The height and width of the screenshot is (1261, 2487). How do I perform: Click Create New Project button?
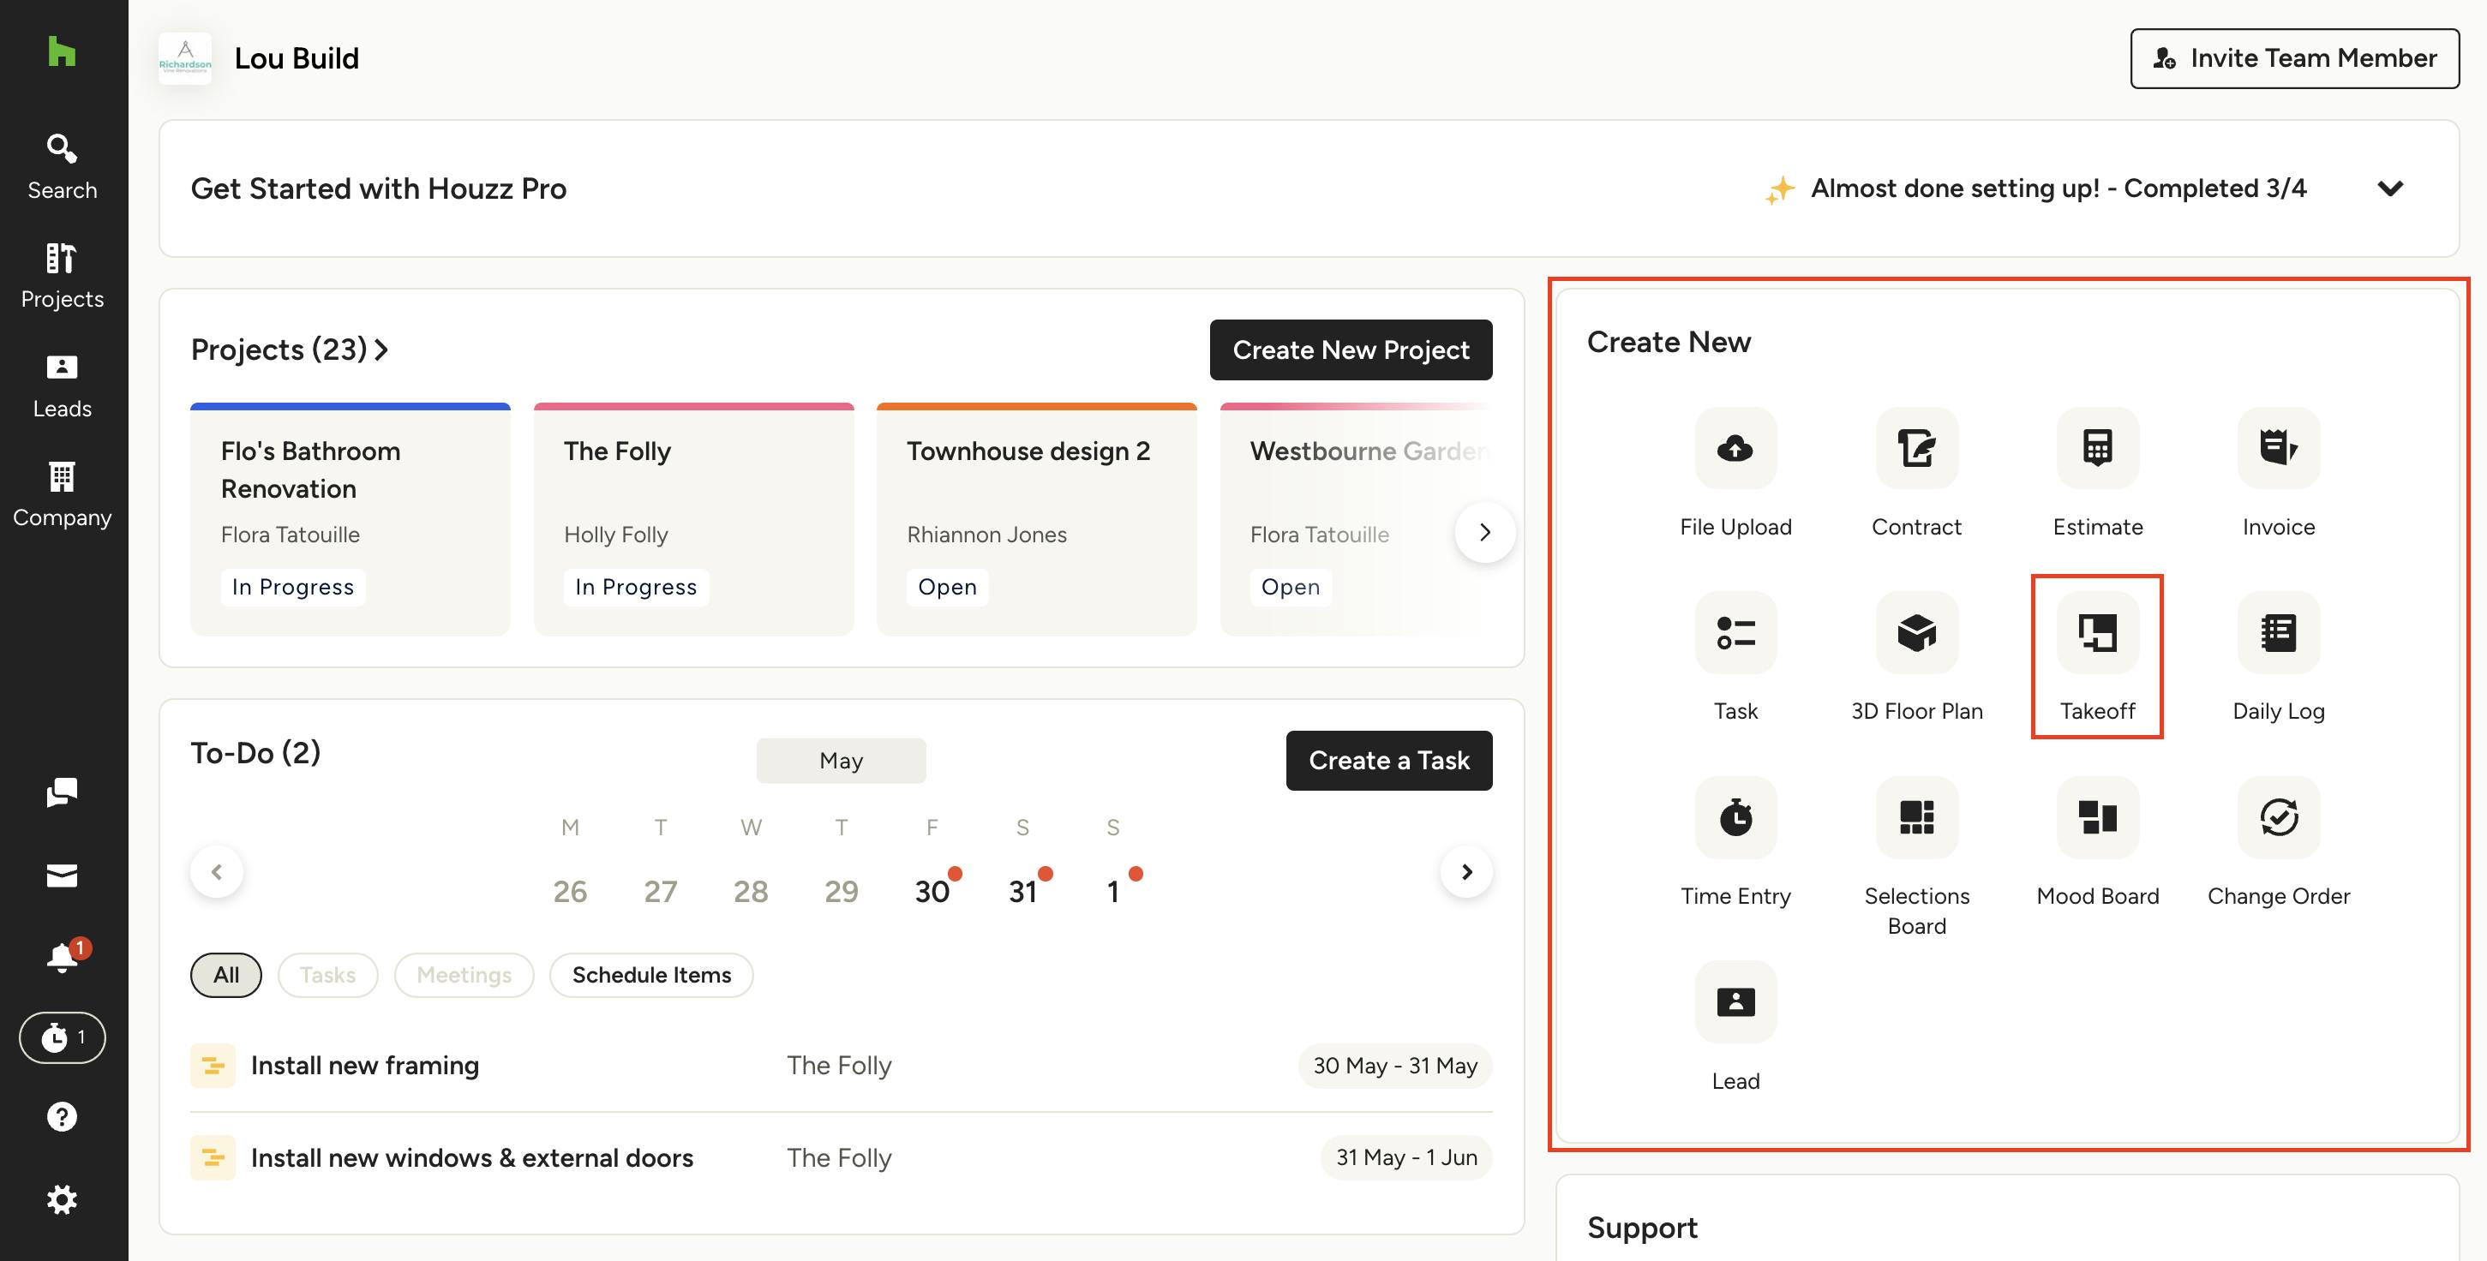pos(1350,350)
